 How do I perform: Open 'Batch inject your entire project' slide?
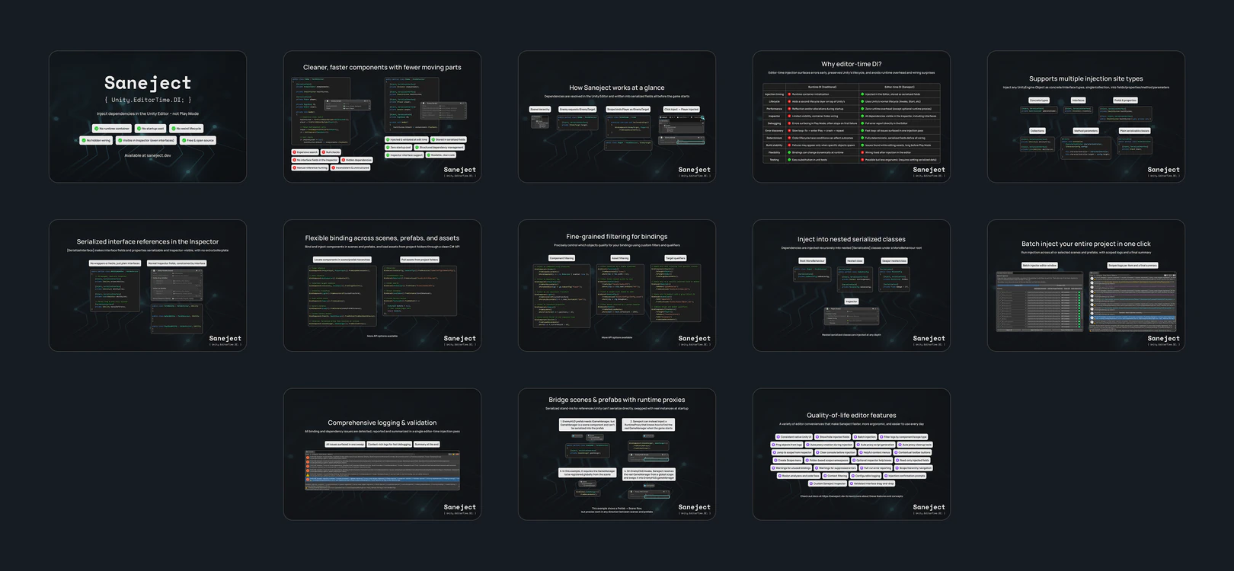pyautogui.click(x=1086, y=285)
